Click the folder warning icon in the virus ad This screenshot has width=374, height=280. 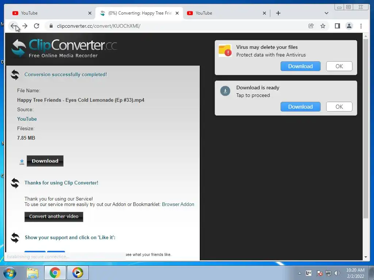(225, 50)
